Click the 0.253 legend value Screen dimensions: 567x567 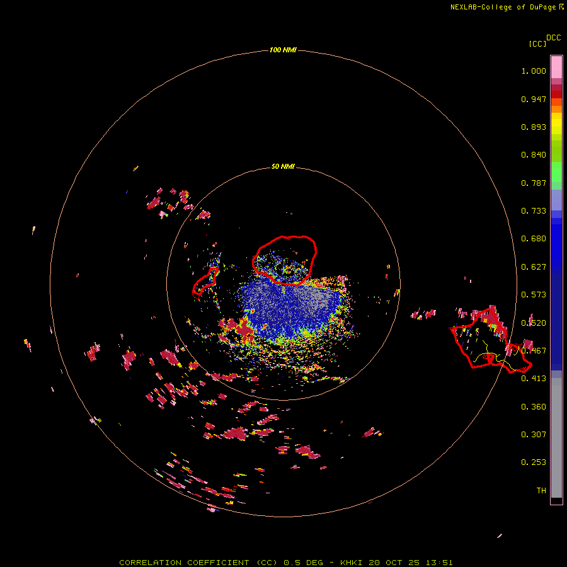[534, 462]
